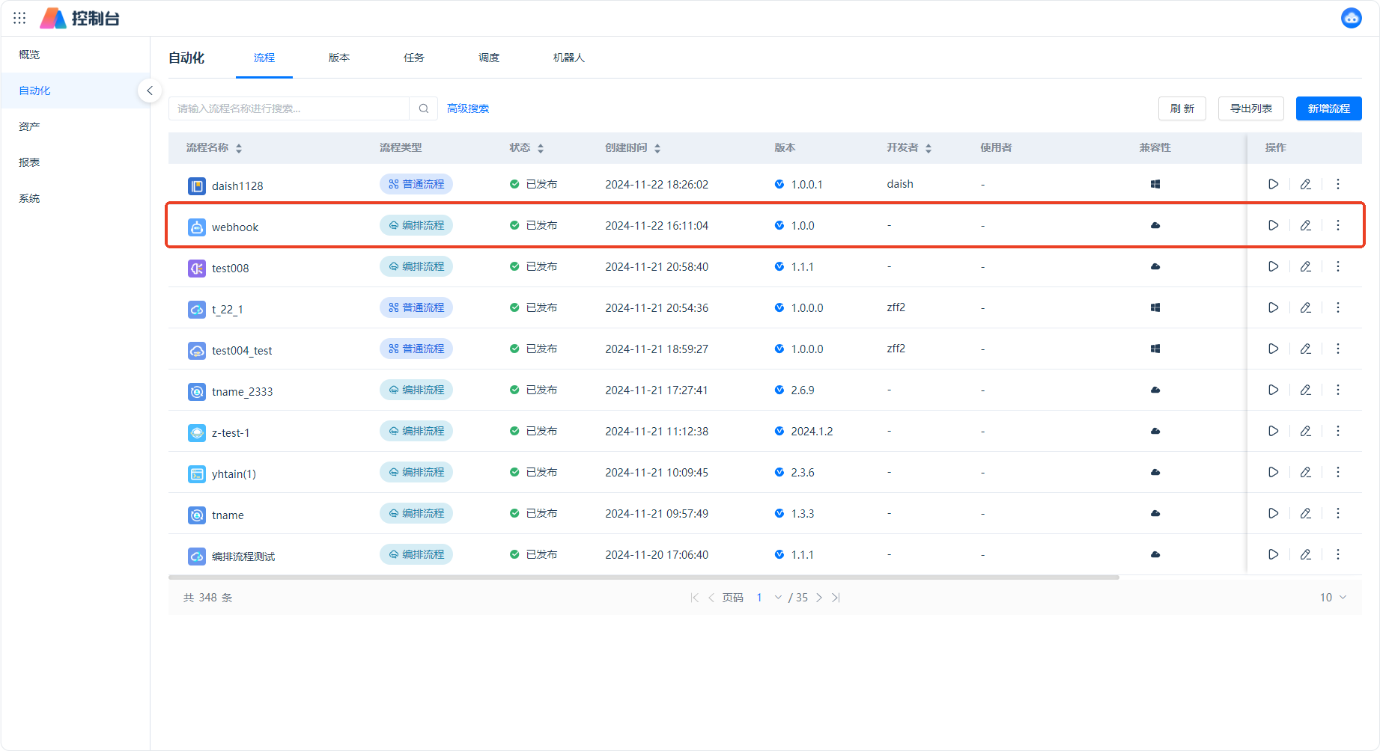This screenshot has height=751, width=1380.
Task: Sort by 开发者 column
Action: point(928,148)
